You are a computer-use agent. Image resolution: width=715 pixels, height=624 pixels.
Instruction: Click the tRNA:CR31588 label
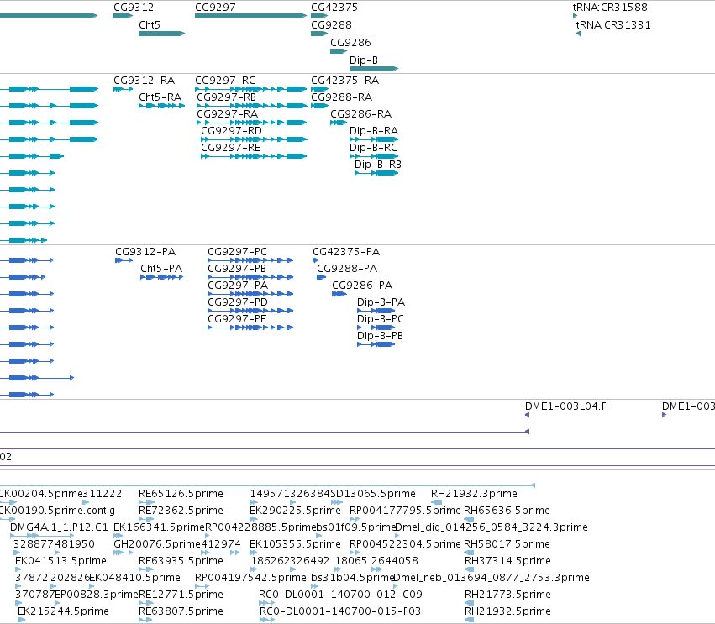coord(610,8)
